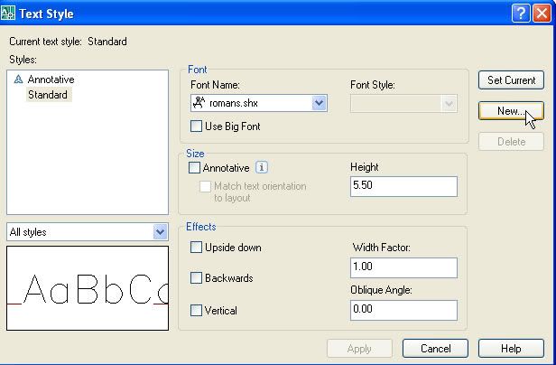Viewport: 556px width, 365px height.
Task: Enable Use Big Font checkbox
Action: point(197,126)
